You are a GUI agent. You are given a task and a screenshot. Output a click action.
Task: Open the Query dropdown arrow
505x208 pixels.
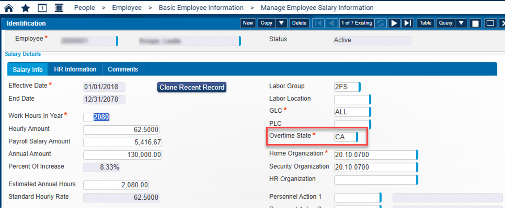pyautogui.click(x=461, y=23)
